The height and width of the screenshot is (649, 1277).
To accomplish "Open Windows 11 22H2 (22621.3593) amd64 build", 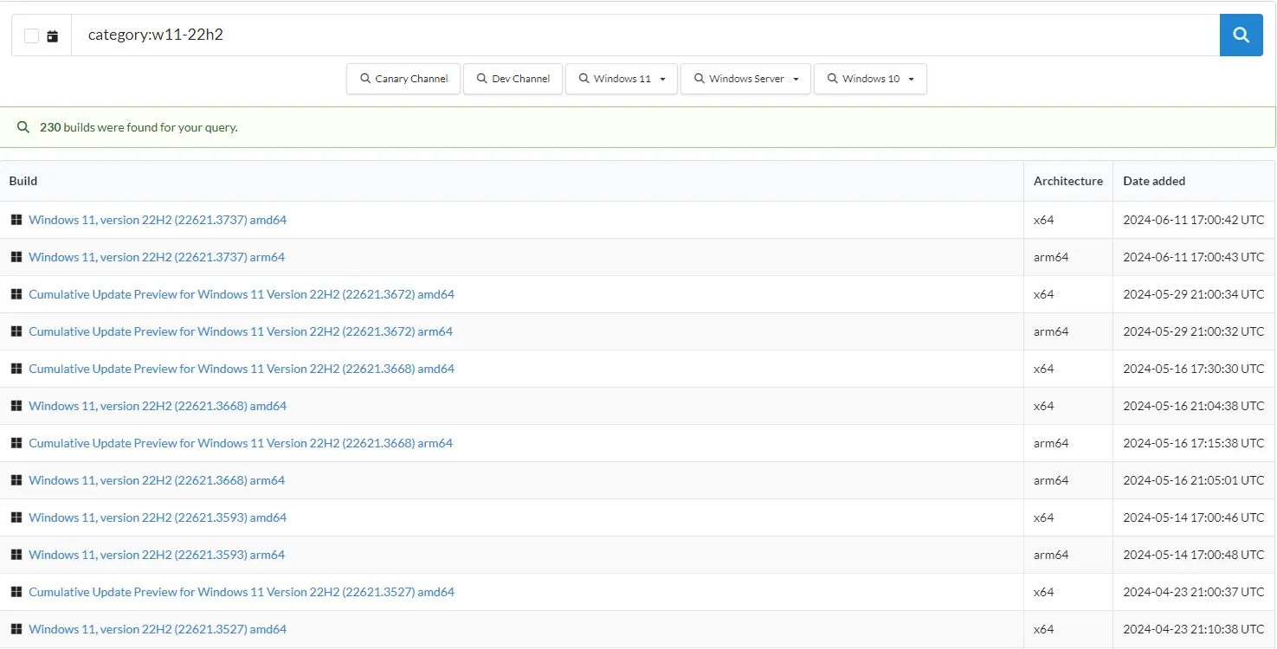I will 158,517.
